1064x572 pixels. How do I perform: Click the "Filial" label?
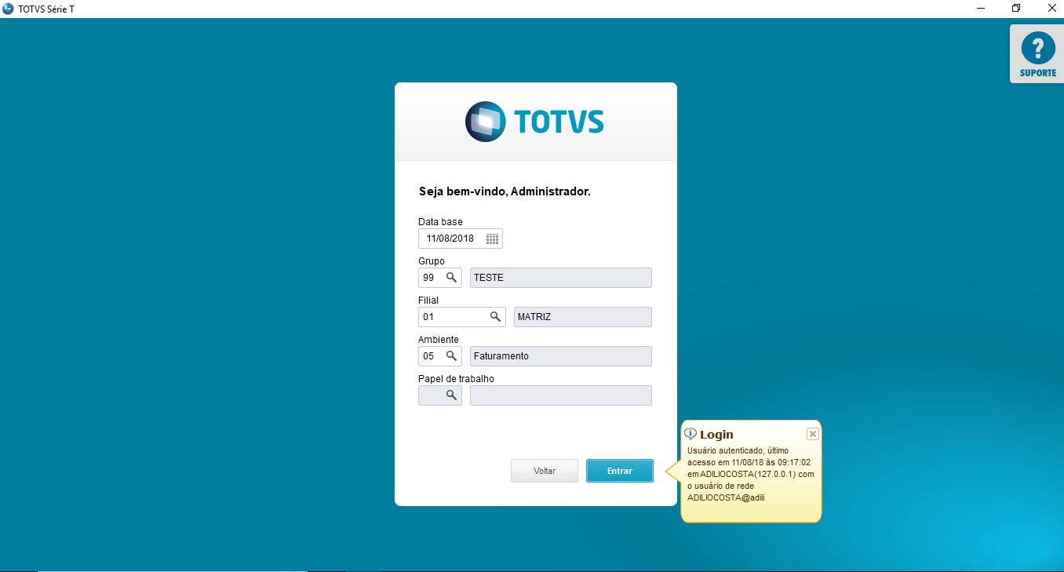428,301
